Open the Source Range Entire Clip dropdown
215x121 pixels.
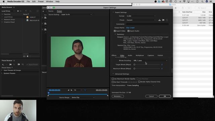tap(83, 97)
